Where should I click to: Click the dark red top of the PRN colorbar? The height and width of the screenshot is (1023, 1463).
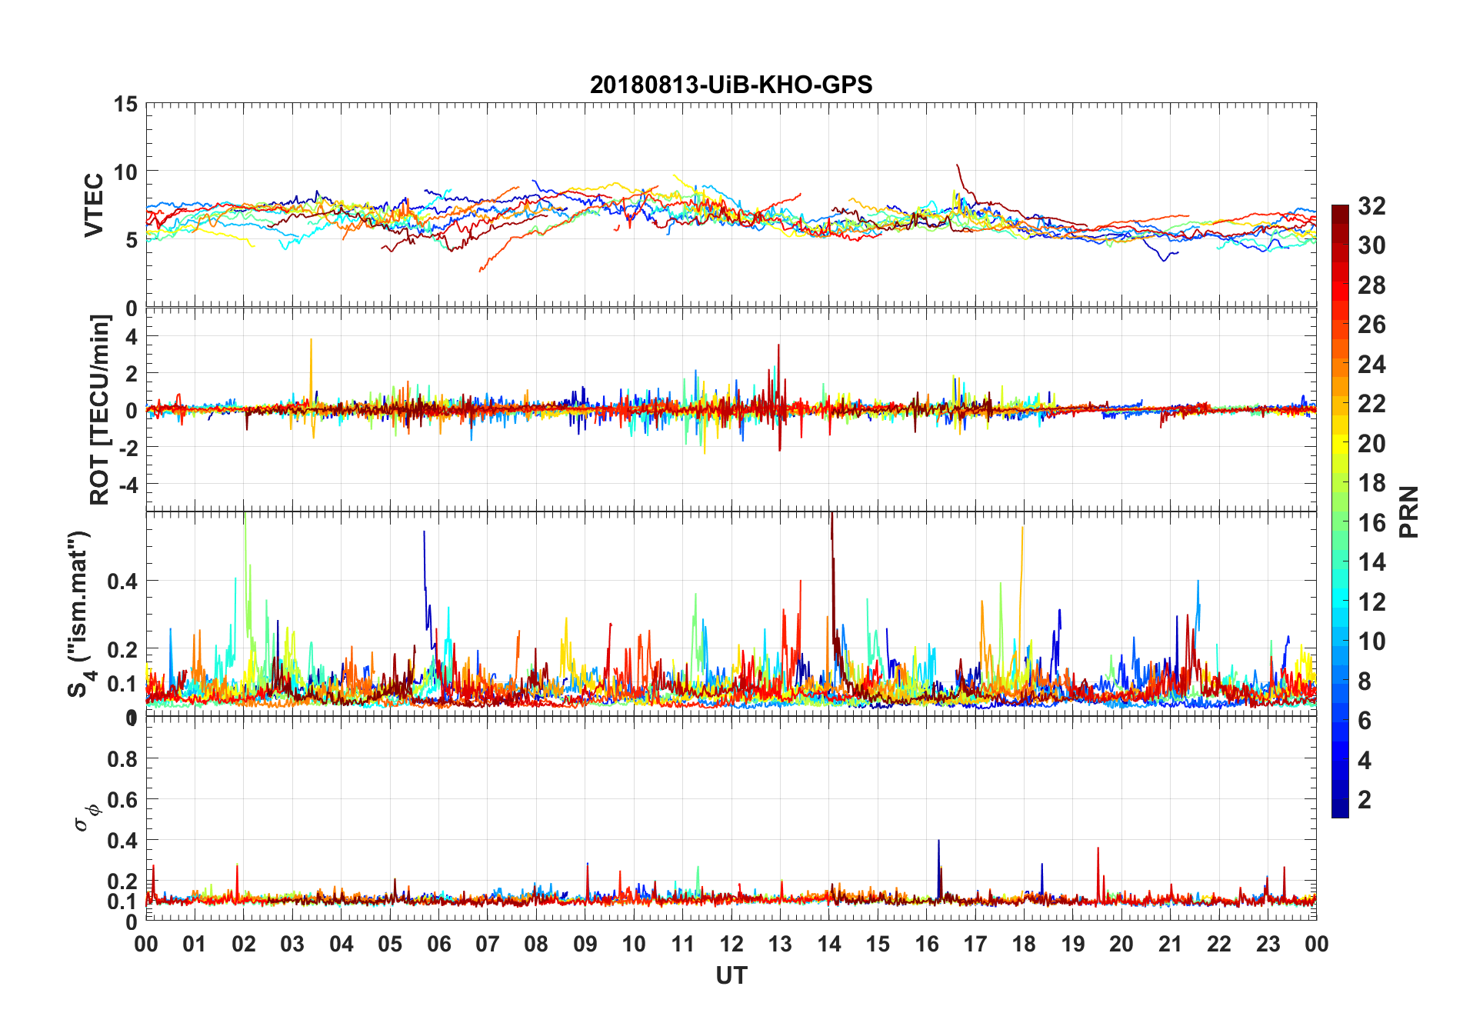tap(1340, 214)
